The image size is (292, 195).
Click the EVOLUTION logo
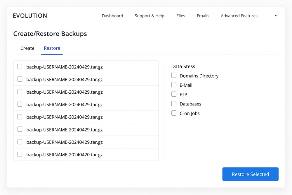(x=30, y=16)
